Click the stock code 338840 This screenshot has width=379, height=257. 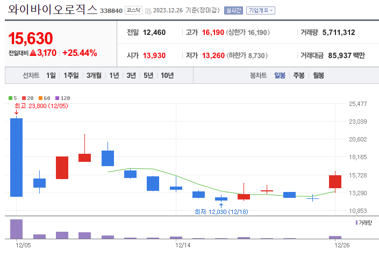[x=111, y=11]
